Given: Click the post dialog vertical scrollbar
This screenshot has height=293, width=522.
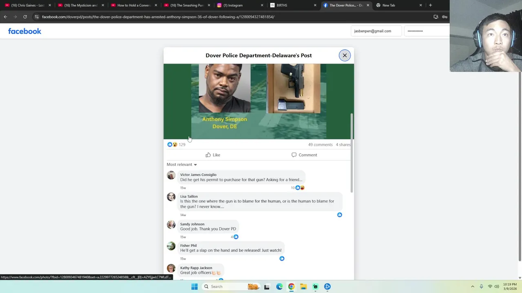Looking at the screenshot, I should pos(352,153).
